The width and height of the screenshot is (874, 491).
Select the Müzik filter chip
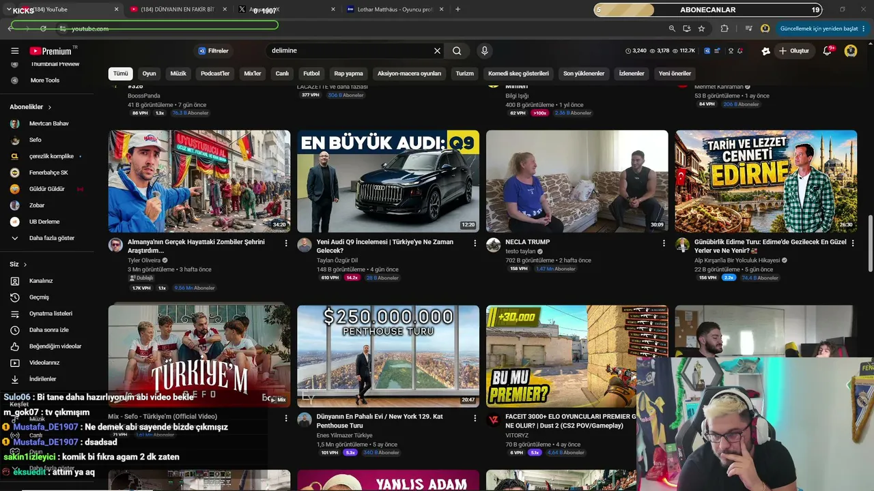pyautogui.click(x=178, y=74)
